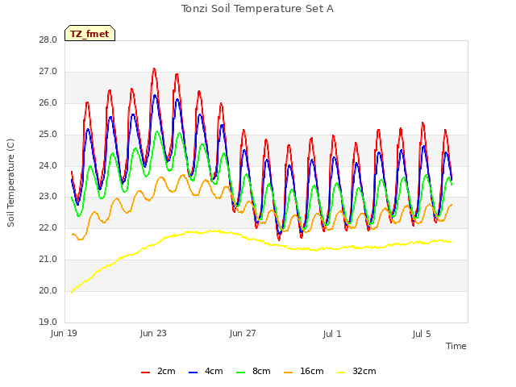Click the 26.0 y-axis tick label
516x387 pixels.
point(48,102)
